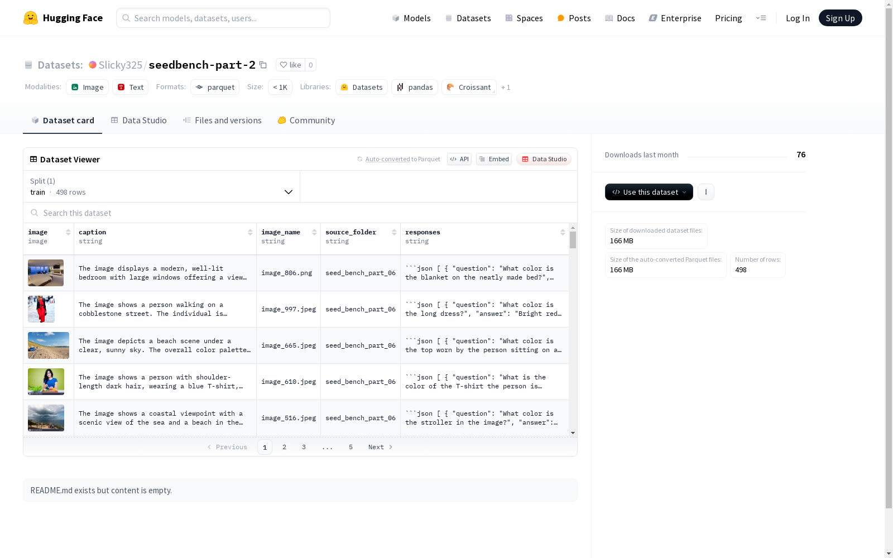Sort the source_folder column with its arrows
The width and height of the screenshot is (893, 558).
(x=394, y=232)
